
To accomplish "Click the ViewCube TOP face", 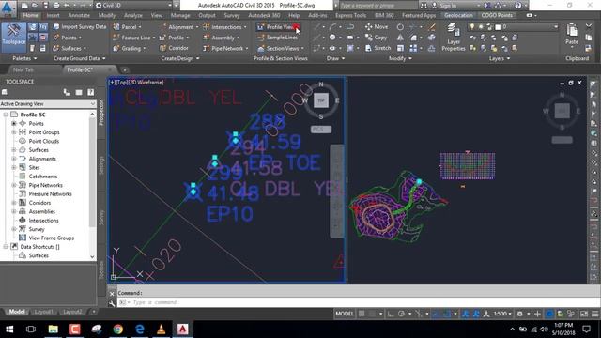I will pyautogui.click(x=321, y=100).
